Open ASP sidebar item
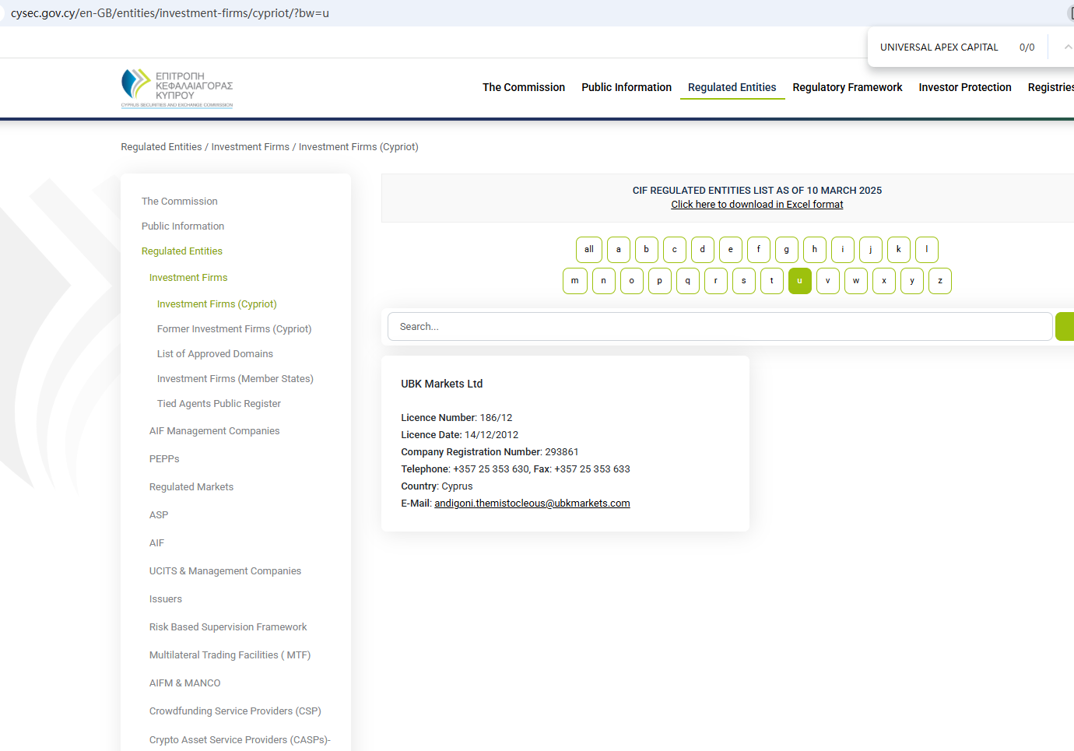Image resolution: width=1074 pixels, height=751 pixels. [159, 515]
